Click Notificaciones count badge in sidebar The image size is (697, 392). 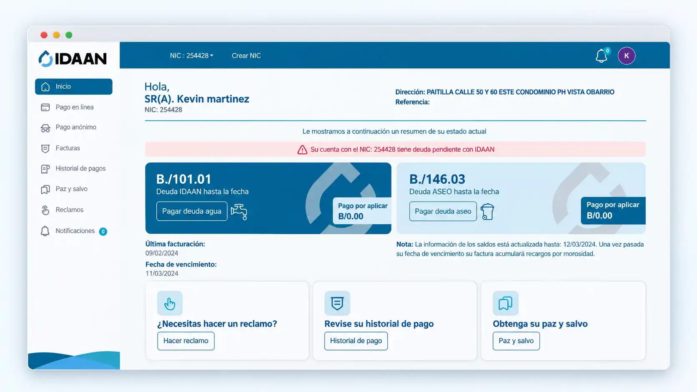point(103,232)
